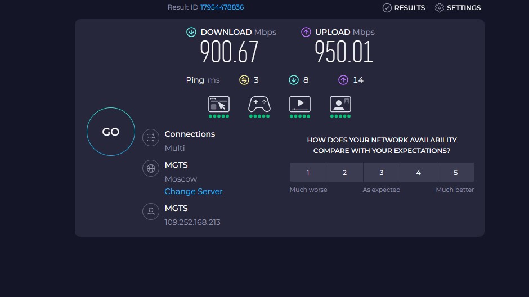Image resolution: width=529 pixels, height=297 pixels.
Task: Rate network availability as 4
Action: [x=418, y=172]
